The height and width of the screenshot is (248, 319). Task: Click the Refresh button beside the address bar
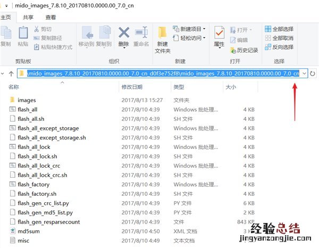point(313,73)
